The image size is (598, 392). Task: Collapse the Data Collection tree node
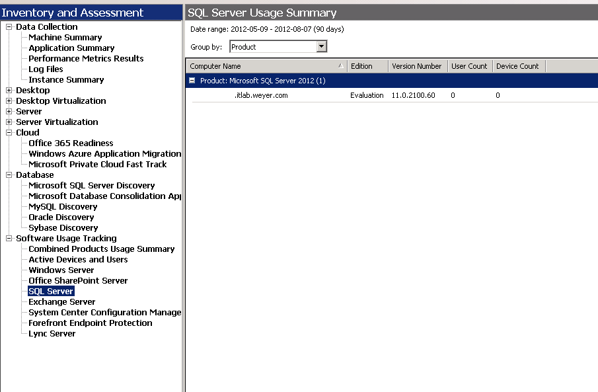click(x=9, y=27)
